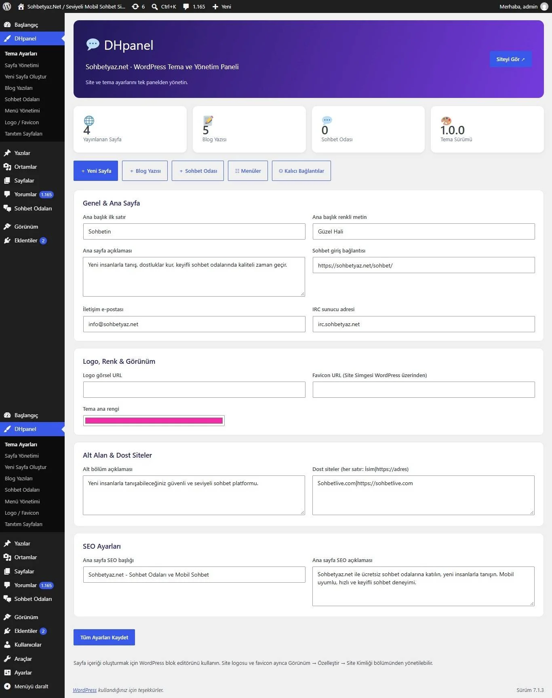
Task: Open the Menüler quick button
Action: [248, 171]
